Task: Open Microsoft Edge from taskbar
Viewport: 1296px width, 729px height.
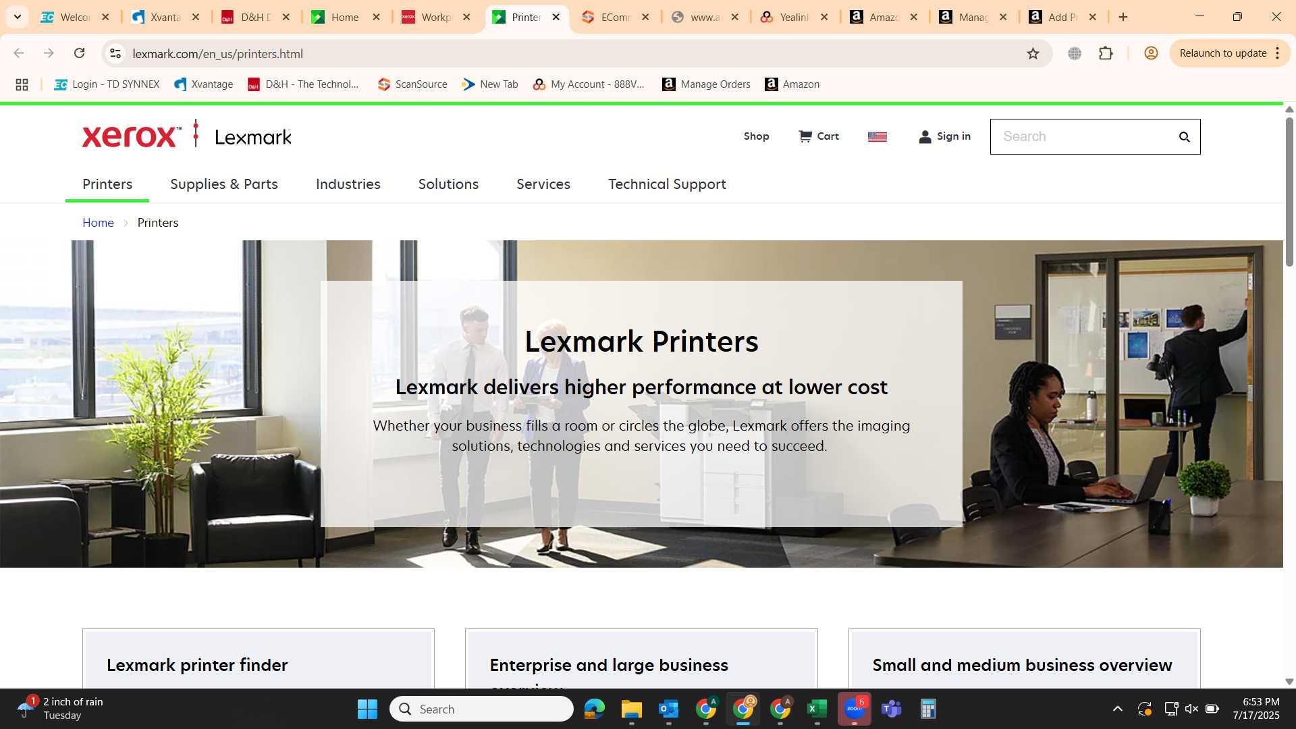Action: [x=595, y=709]
